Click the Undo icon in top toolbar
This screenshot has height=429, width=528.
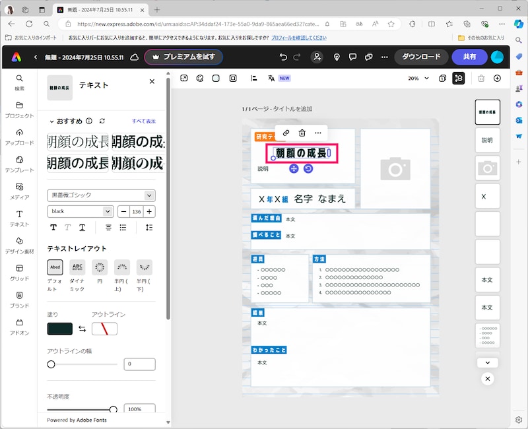(x=282, y=57)
